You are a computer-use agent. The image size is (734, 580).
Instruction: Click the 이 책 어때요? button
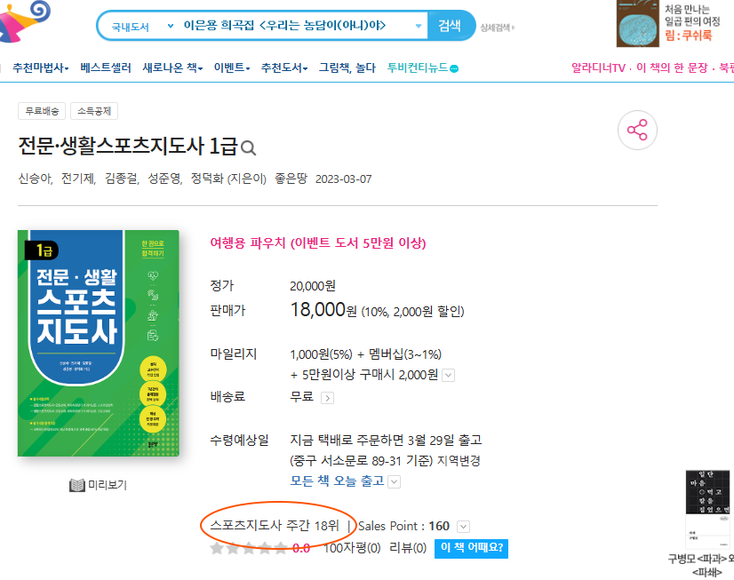(x=471, y=548)
